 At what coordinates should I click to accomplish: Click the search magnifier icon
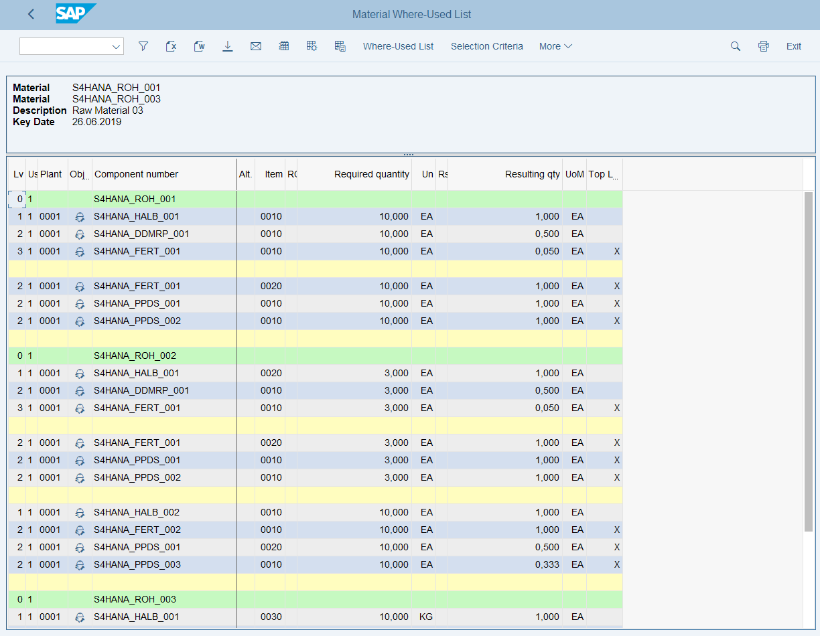(x=735, y=46)
